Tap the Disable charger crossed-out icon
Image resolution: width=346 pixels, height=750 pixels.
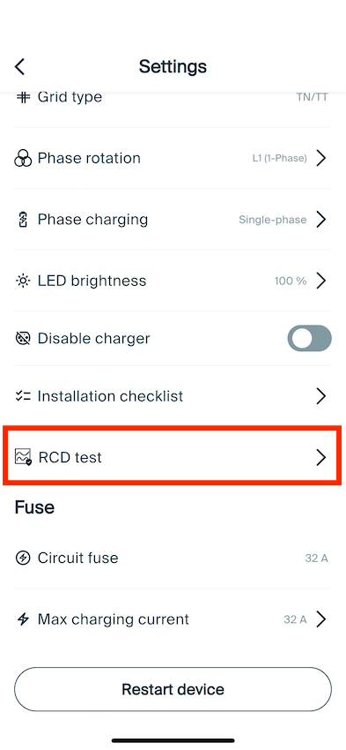tap(22, 339)
